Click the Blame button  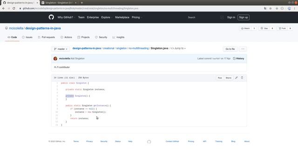(x=229, y=78)
